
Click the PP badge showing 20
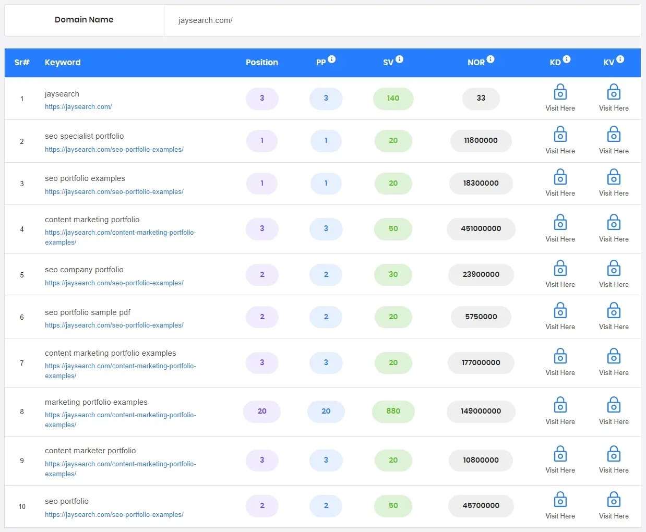point(326,411)
